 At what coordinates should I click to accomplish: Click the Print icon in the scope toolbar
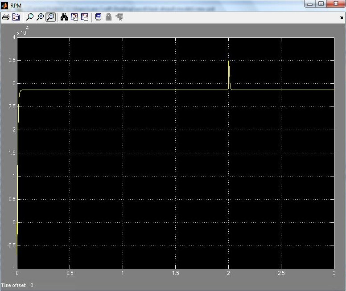(6, 17)
